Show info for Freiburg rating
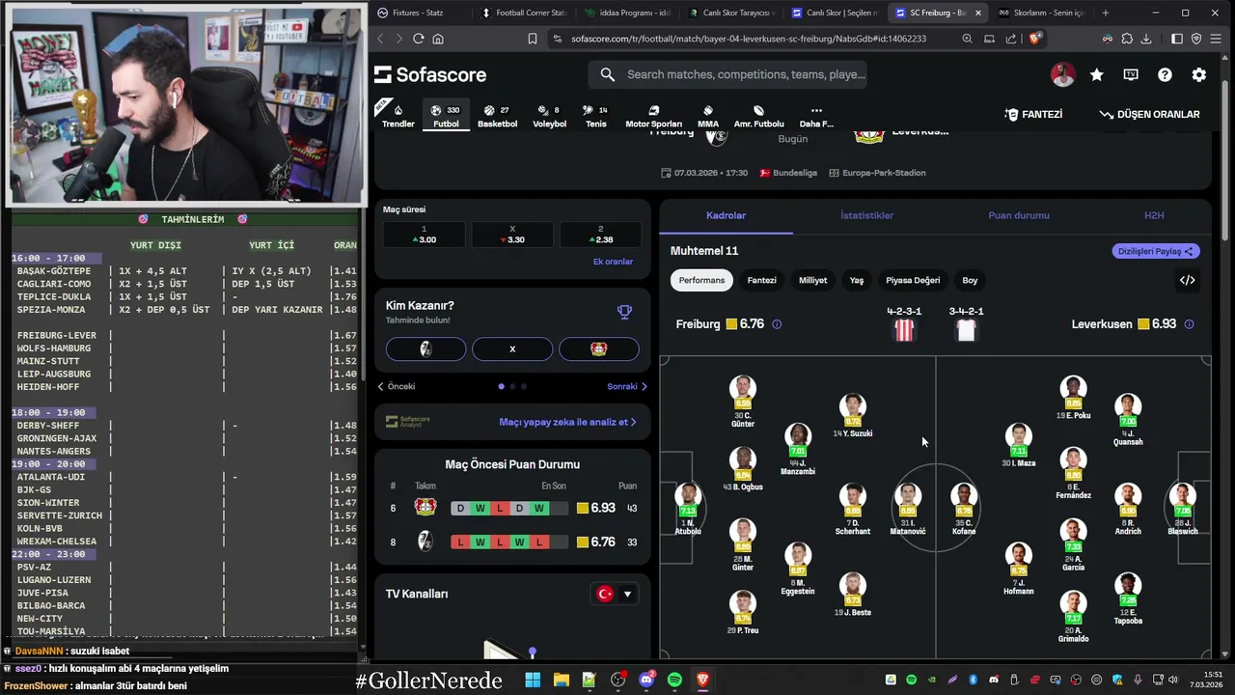The image size is (1235, 695). coord(777,324)
